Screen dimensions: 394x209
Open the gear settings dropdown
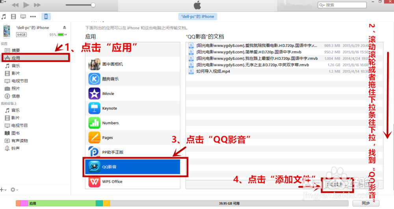14,190
